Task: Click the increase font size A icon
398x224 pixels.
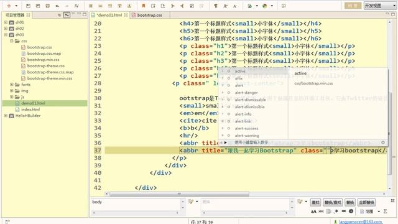Action: point(225,6)
